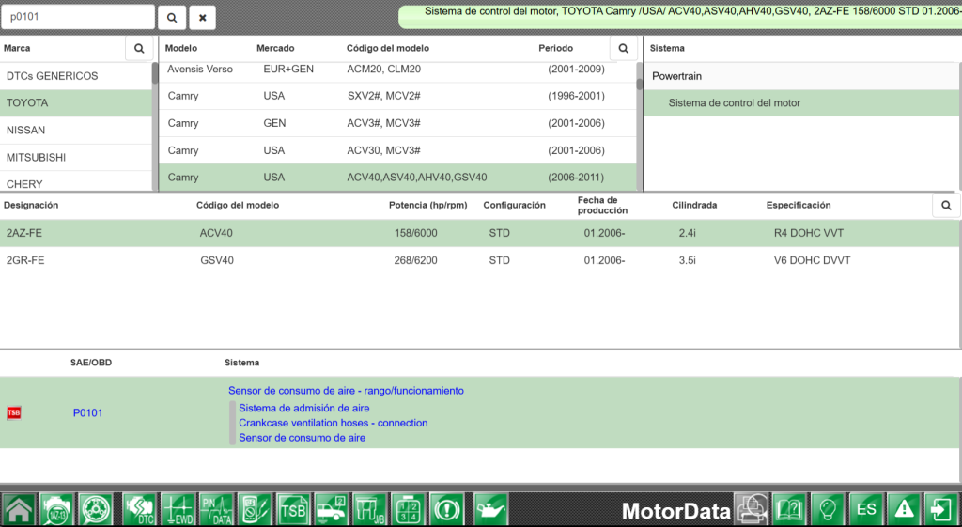
Task: Open Crankcase ventilation hoses - connection link
Action: (x=334, y=423)
